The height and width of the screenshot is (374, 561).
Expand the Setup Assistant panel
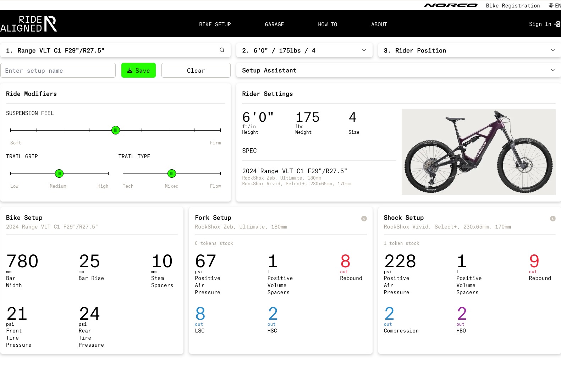click(398, 70)
